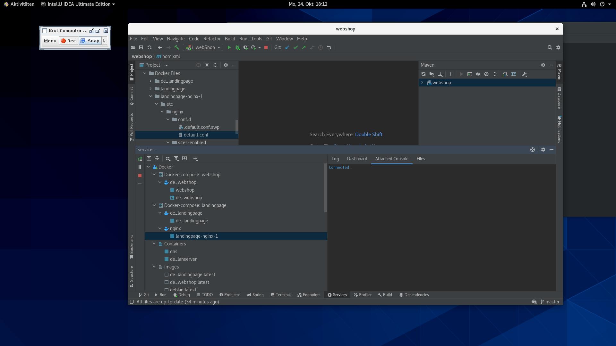Expand the webshop Maven project node
616x346 pixels.
click(x=422, y=83)
